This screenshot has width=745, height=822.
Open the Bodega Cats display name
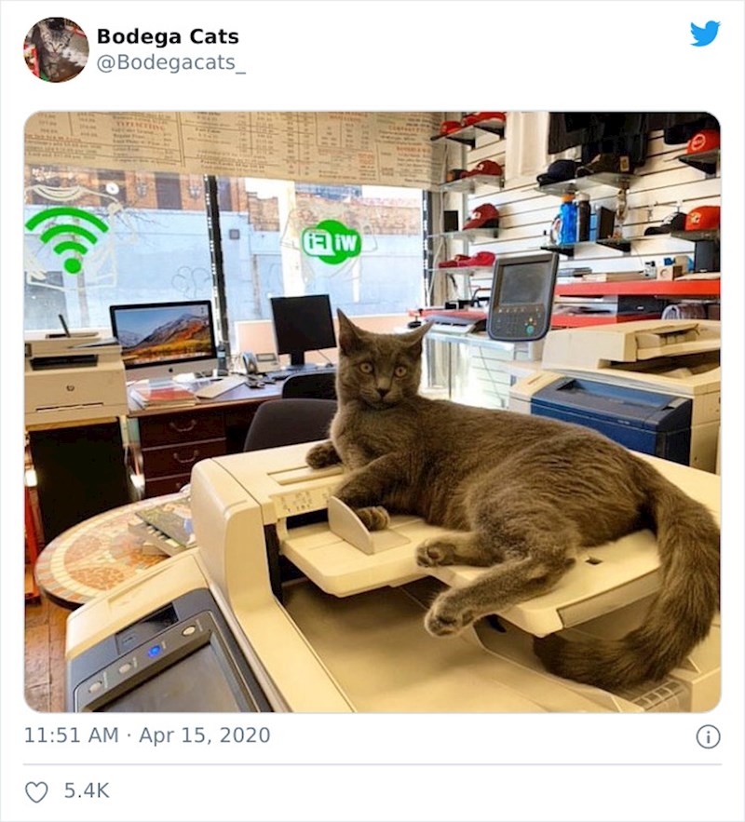(x=168, y=36)
